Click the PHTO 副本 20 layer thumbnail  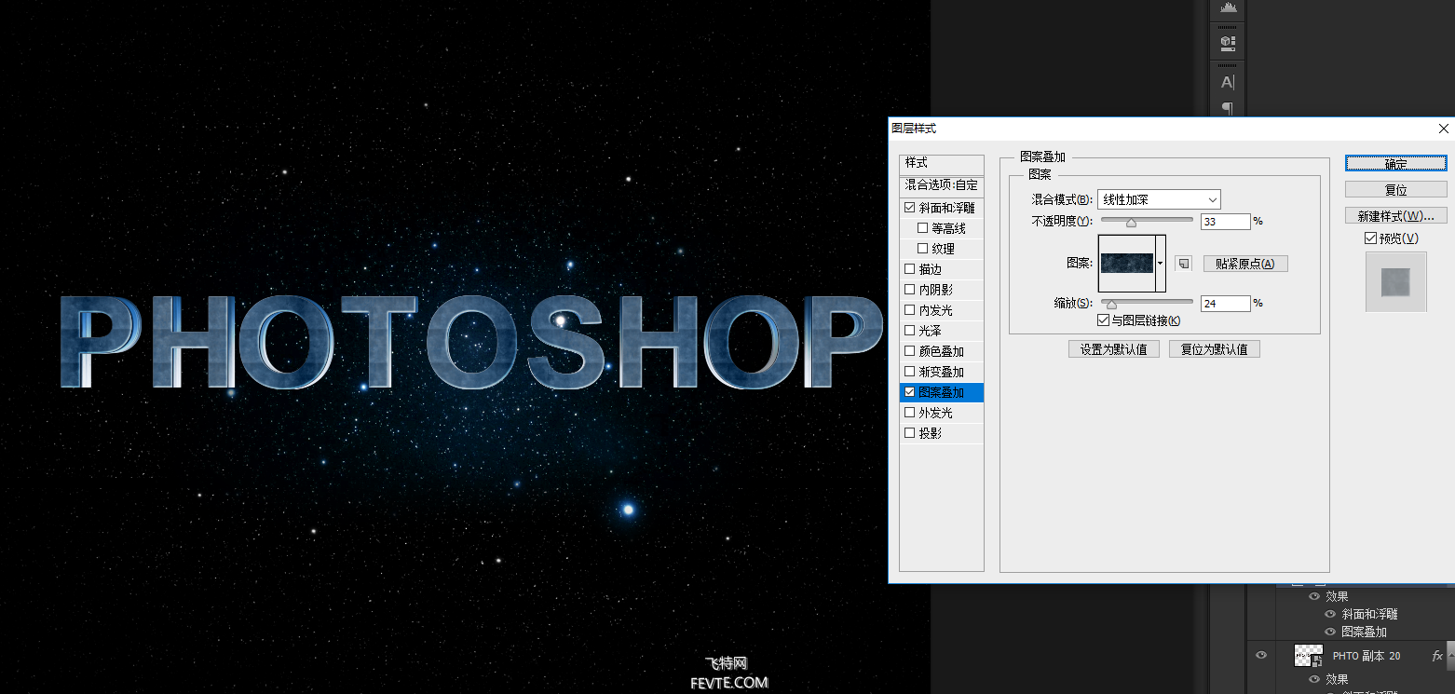[x=1308, y=656]
